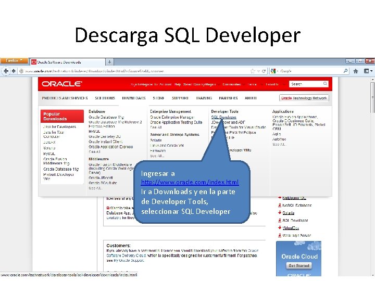Open the Firefox application menu button
The height and width of the screenshot is (281, 375).
(x=14, y=61)
